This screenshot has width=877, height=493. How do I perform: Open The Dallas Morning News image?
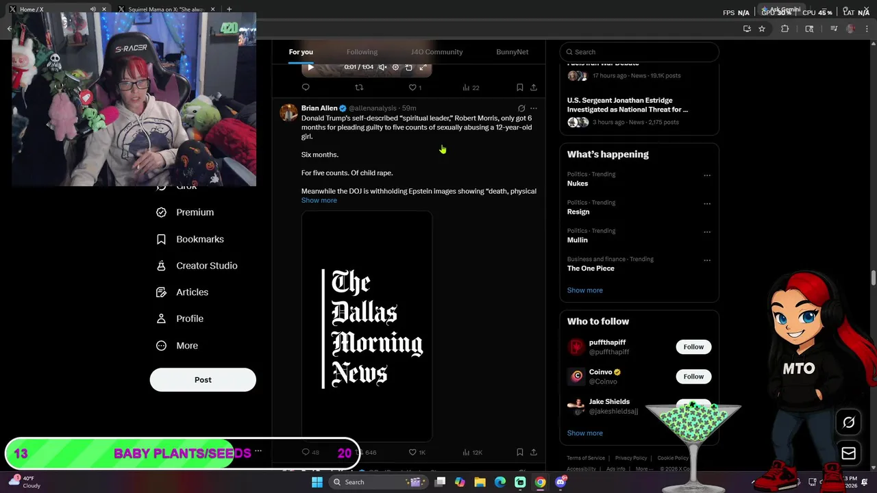[367, 327]
